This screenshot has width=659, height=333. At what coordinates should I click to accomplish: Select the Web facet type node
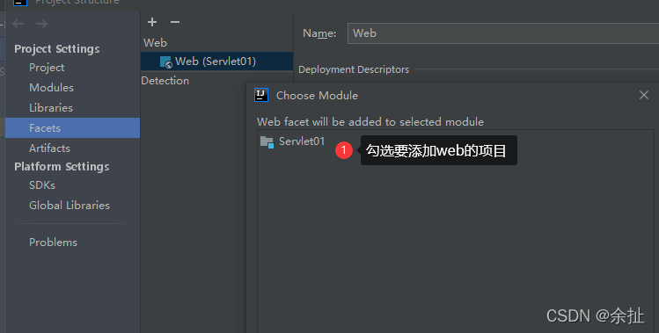pyautogui.click(x=155, y=43)
